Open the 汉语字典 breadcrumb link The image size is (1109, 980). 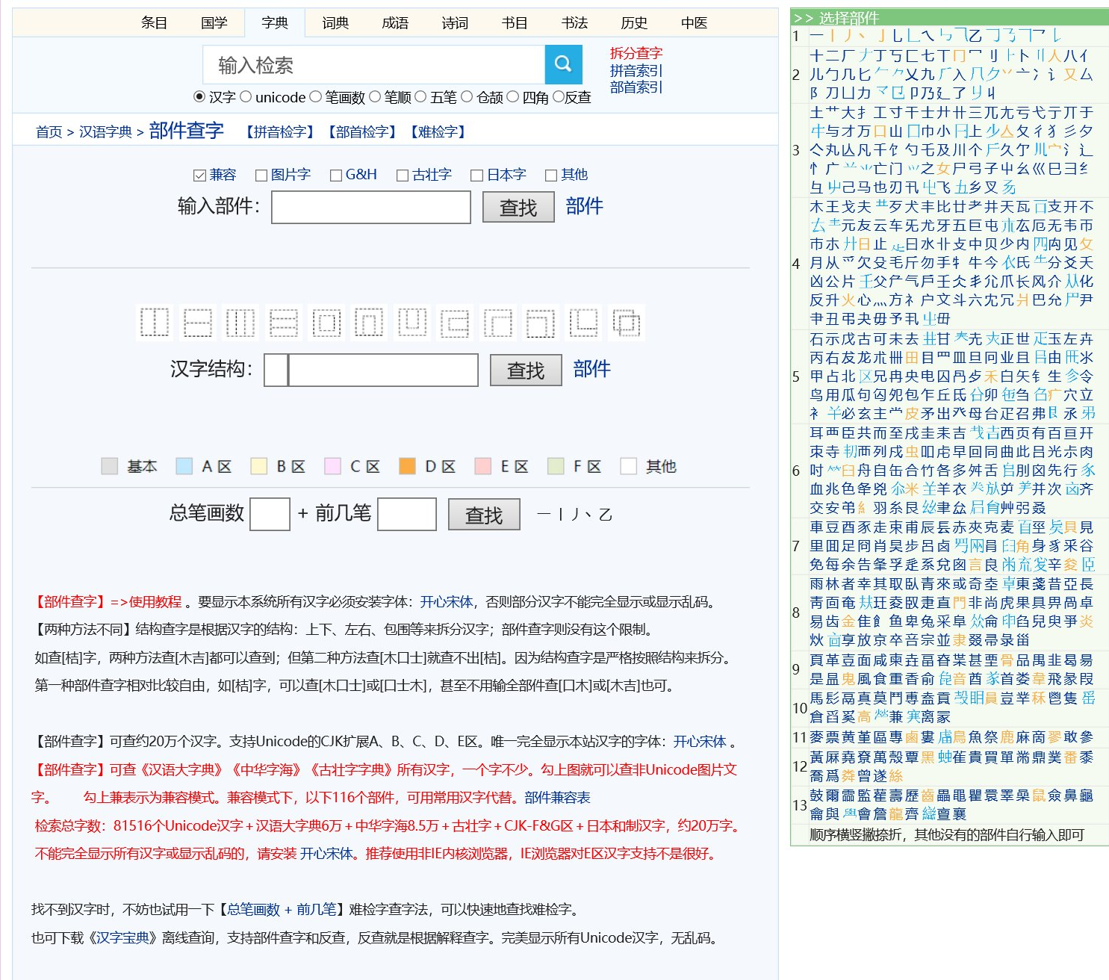pyautogui.click(x=105, y=132)
